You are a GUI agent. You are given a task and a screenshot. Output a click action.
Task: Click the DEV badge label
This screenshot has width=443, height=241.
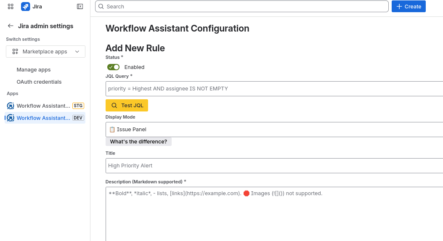tap(78, 118)
